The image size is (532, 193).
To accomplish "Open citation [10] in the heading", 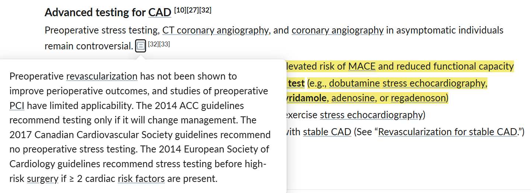I will point(180,10).
